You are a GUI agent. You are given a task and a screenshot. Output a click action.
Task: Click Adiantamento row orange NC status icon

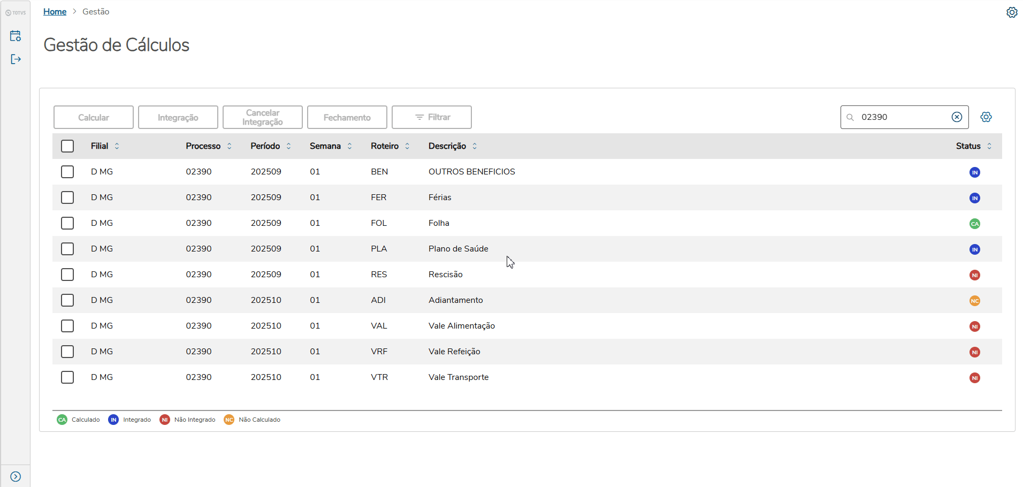(x=974, y=301)
